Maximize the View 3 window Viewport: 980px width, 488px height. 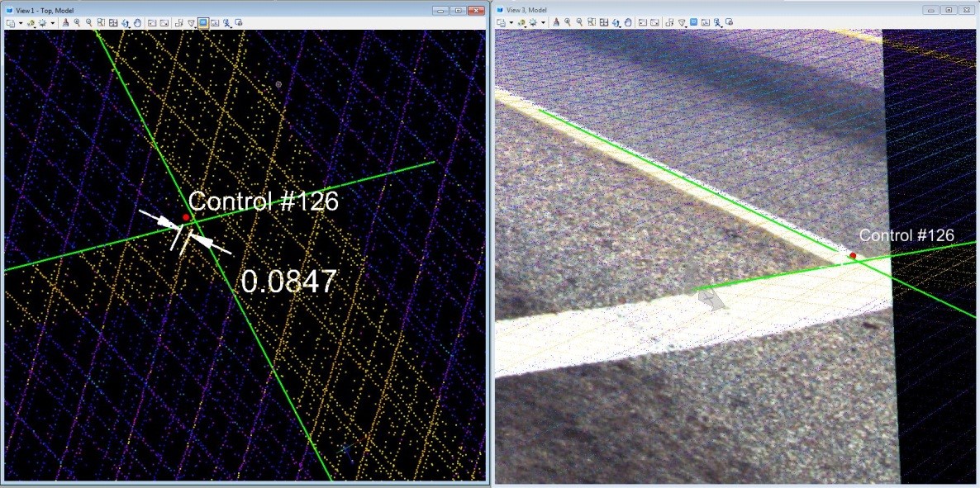click(949, 9)
